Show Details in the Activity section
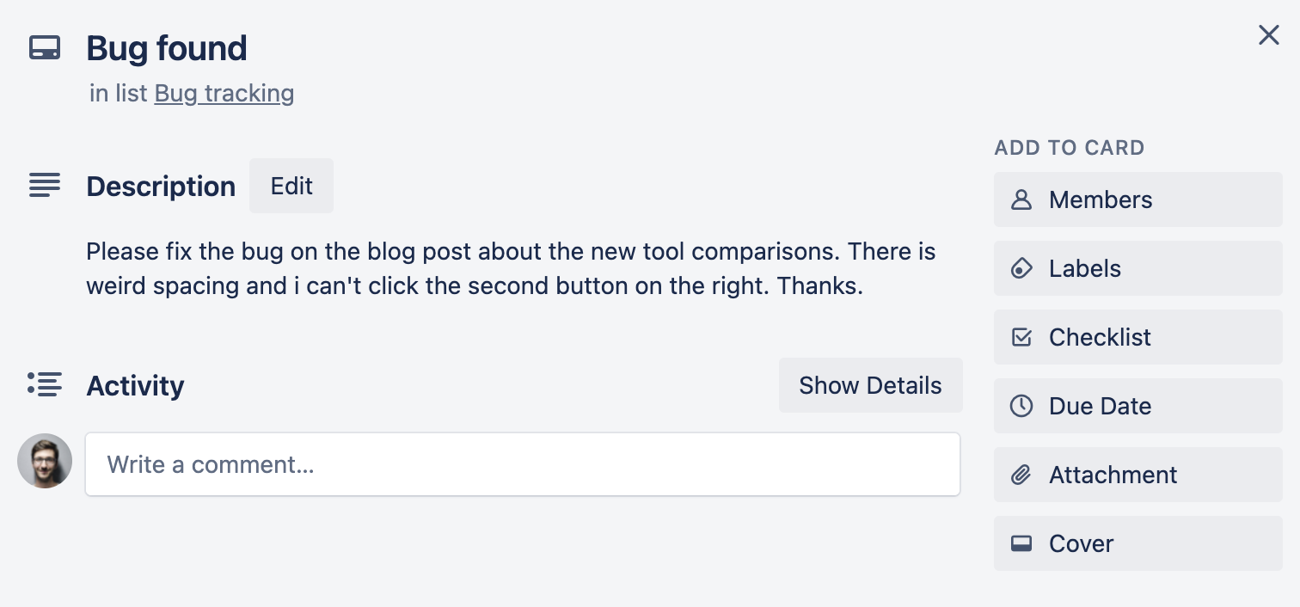 click(x=870, y=385)
